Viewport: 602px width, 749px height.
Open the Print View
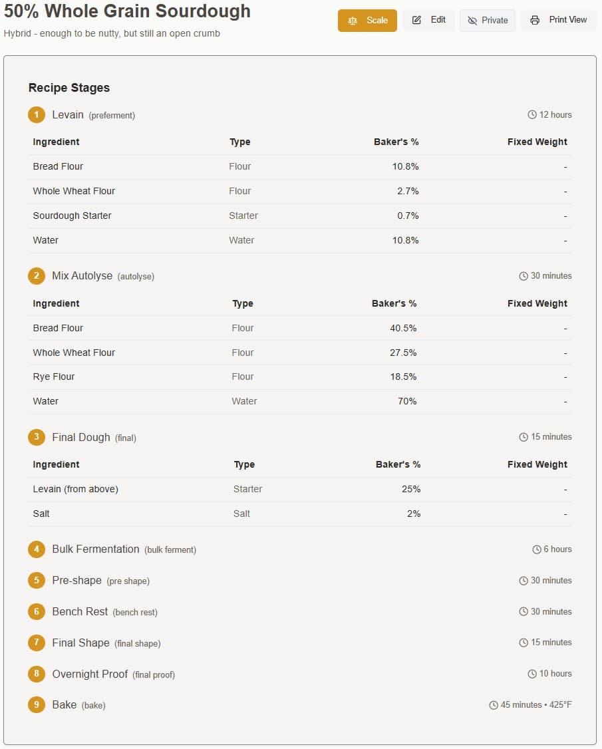point(559,19)
